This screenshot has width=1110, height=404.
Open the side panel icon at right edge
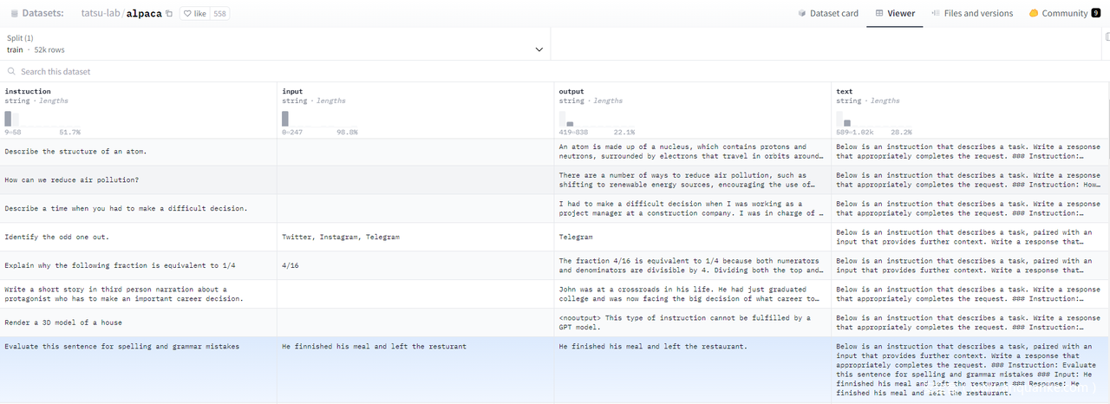point(1107,37)
